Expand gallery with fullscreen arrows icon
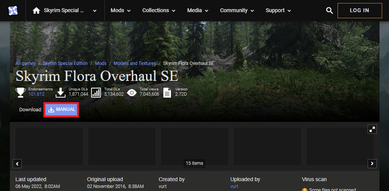 [x=372, y=129]
